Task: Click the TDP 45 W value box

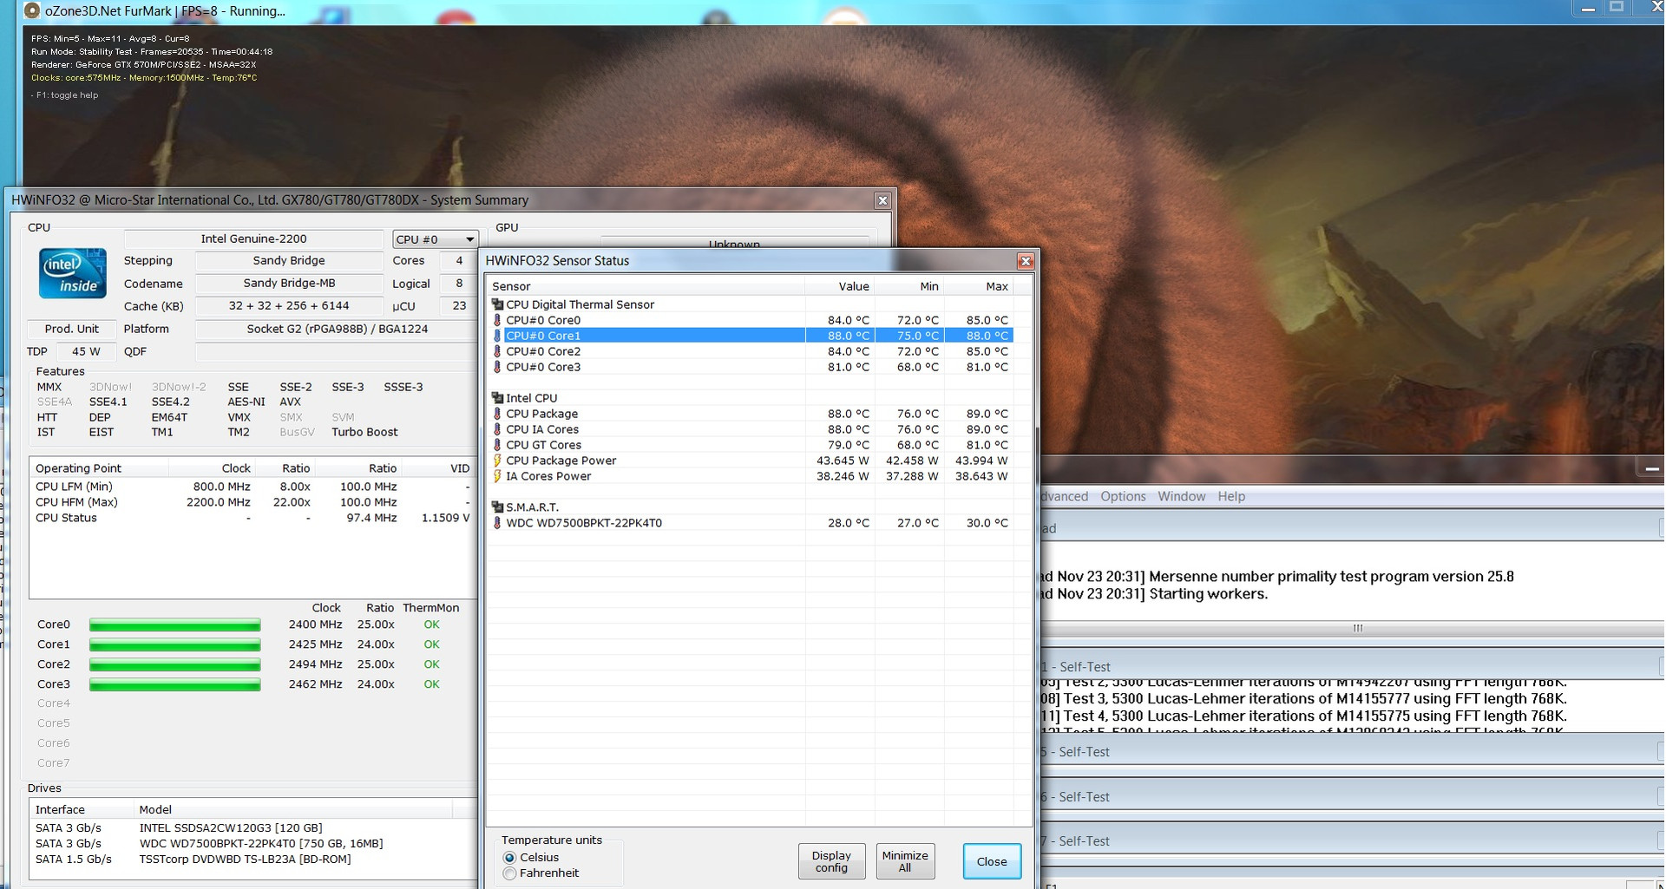Action: [x=85, y=351]
